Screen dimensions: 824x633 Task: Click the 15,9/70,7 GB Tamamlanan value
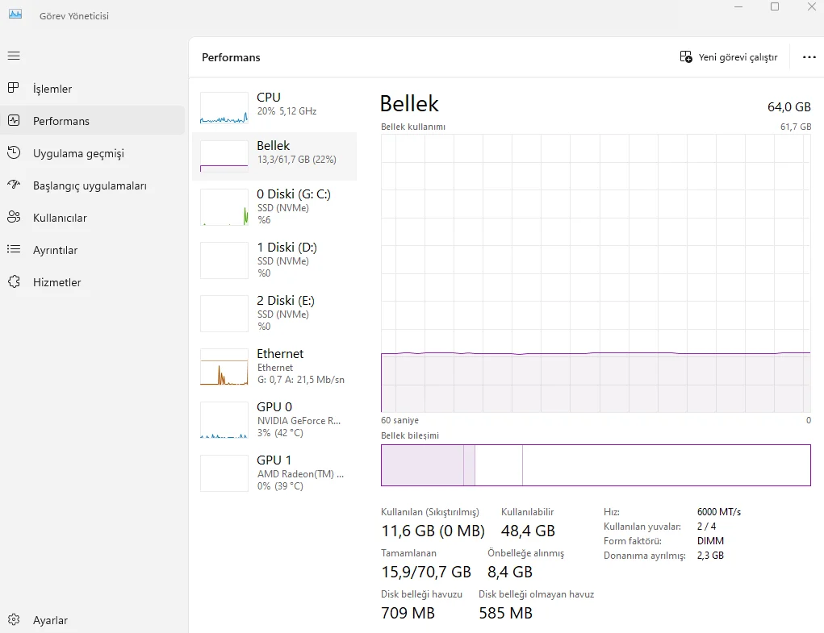[x=426, y=572]
